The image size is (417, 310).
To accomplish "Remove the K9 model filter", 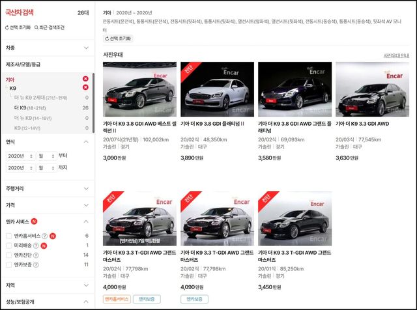I will [x=85, y=87].
